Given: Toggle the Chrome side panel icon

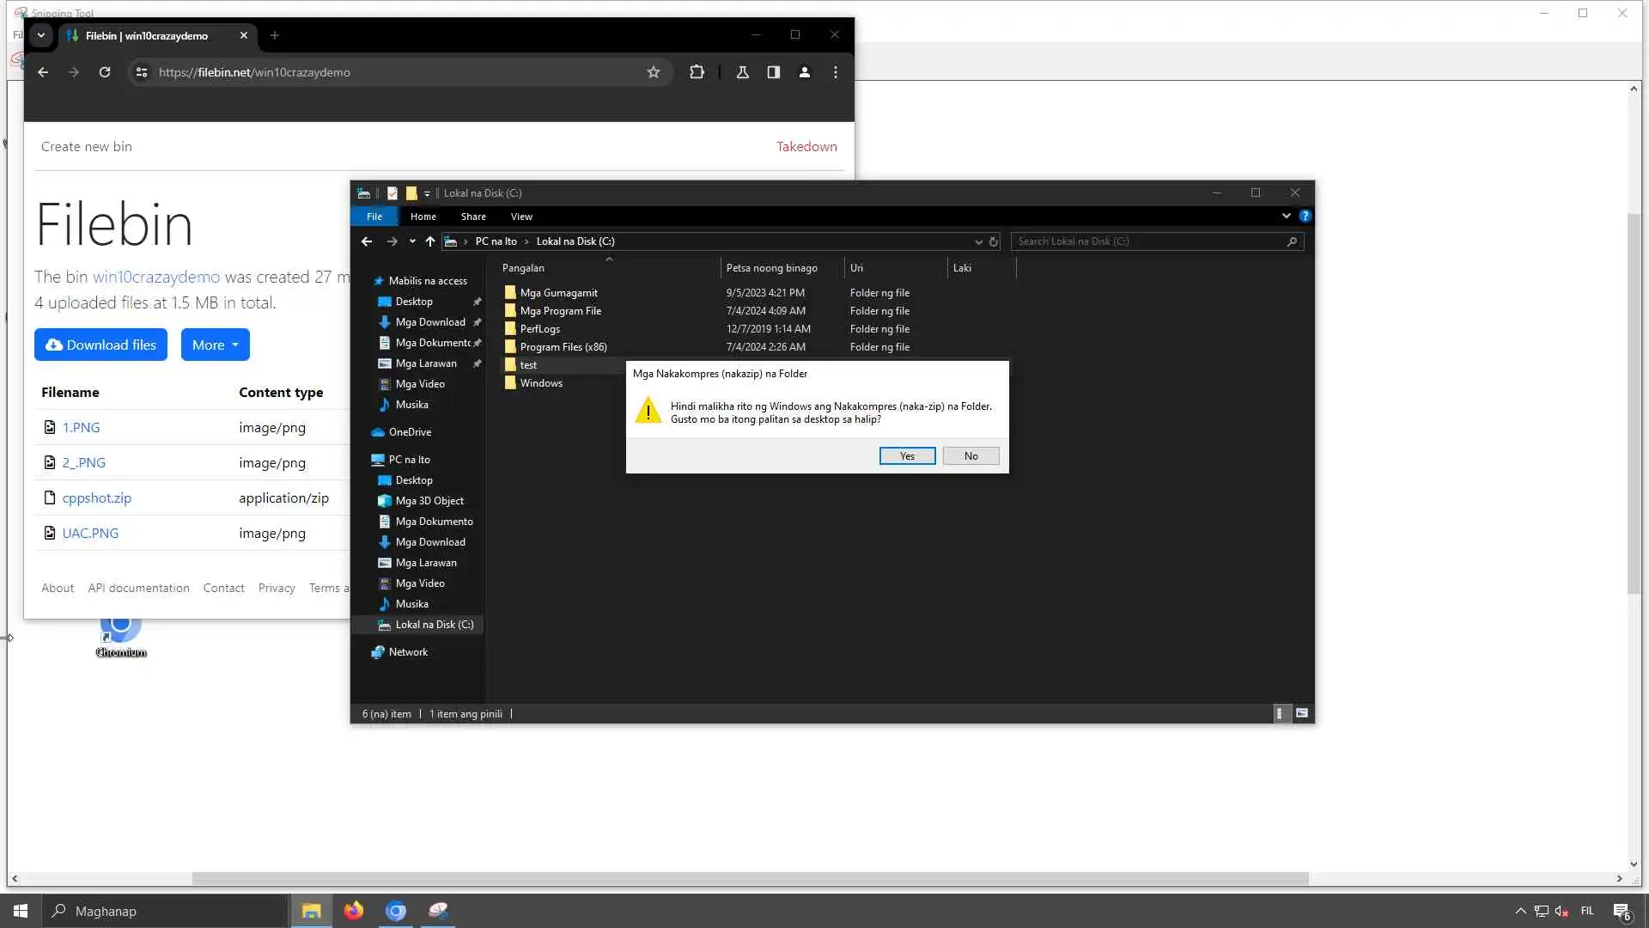Looking at the screenshot, I should click(774, 72).
